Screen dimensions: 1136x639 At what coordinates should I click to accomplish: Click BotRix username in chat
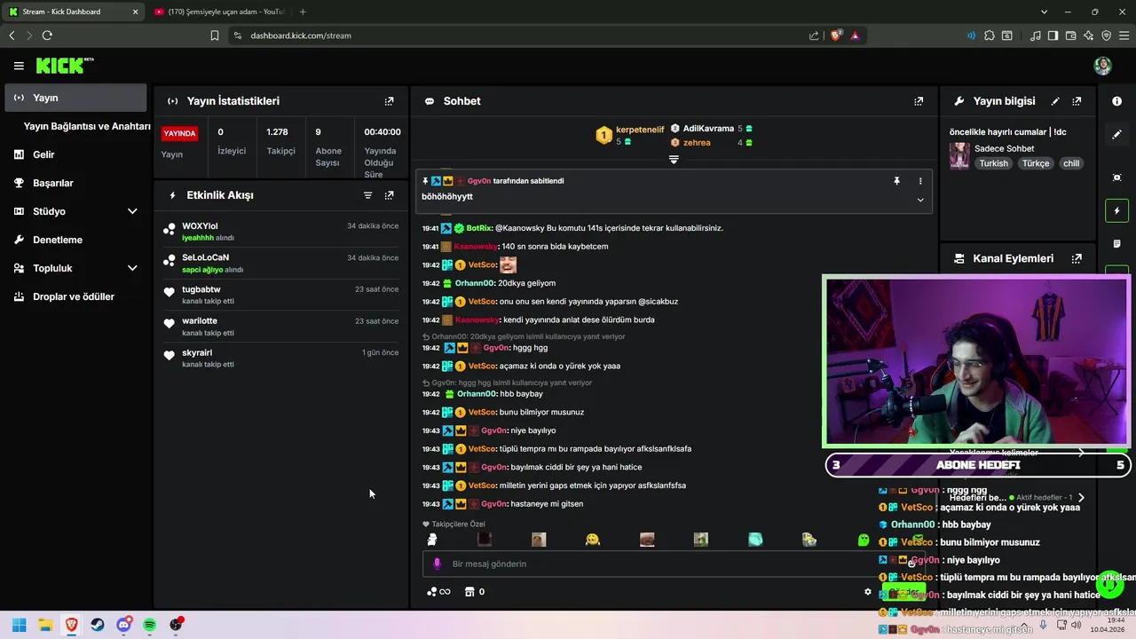coord(478,228)
